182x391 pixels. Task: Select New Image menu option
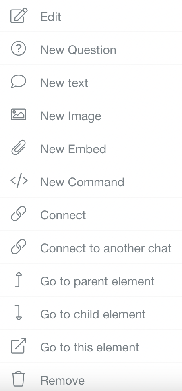[91, 114]
